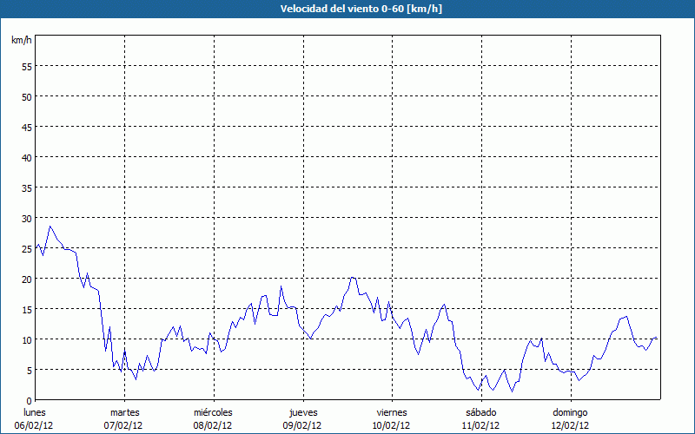Click the km/h unit label on y-axis
The image size is (695, 434).
pyautogui.click(x=21, y=41)
